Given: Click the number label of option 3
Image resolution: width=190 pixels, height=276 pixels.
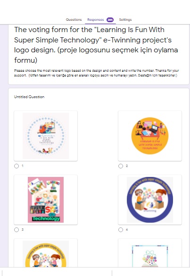Looking at the screenshot, I should (x=23, y=230).
